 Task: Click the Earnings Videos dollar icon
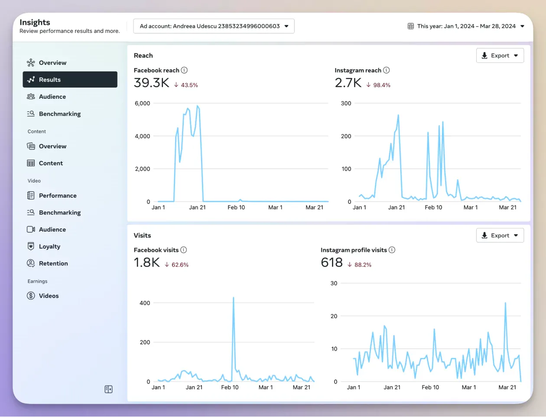[31, 296]
